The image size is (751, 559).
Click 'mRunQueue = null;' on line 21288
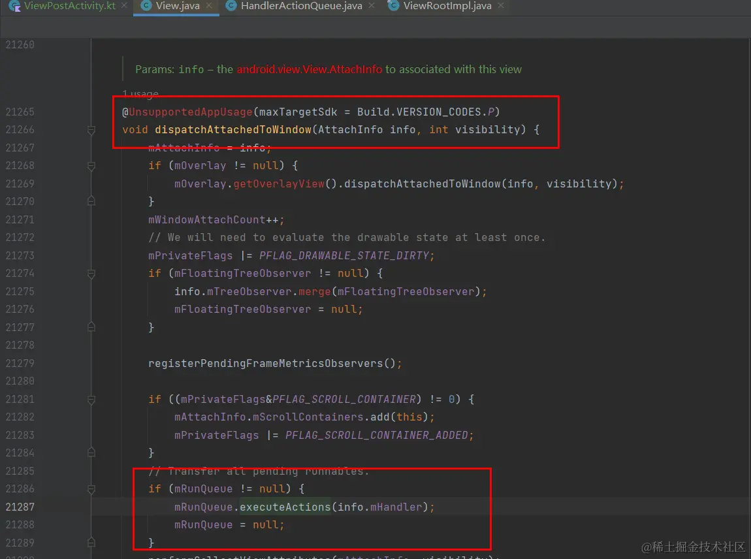[x=229, y=525]
